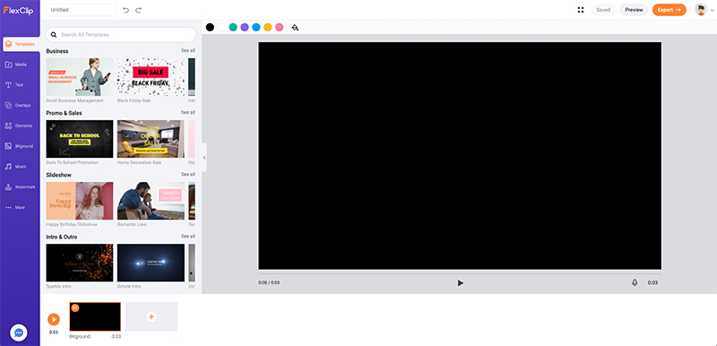The height and width of the screenshot is (346, 717).
Task: Open the Watermark tool in the sidebar
Action: click(x=21, y=187)
